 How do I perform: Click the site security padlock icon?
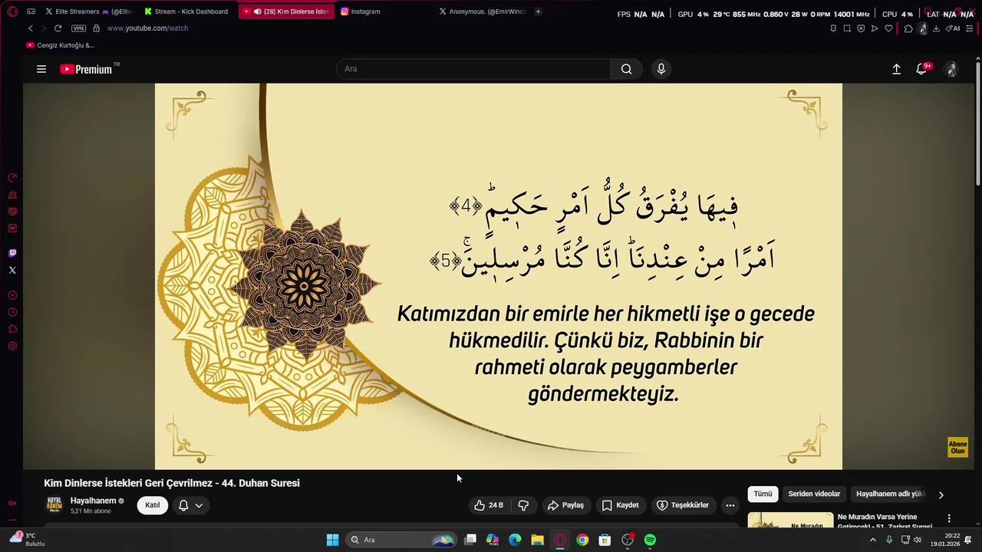pyautogui.click(x=96, y=28)
